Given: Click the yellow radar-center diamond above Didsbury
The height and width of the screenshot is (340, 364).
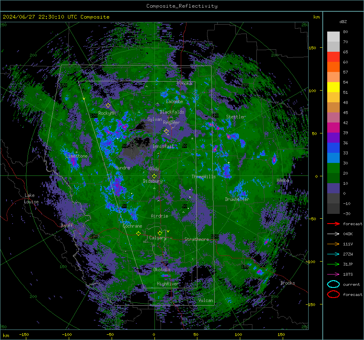Looking at the screenshot, I should coord(154,176).
